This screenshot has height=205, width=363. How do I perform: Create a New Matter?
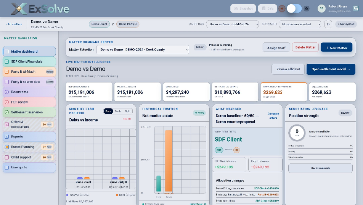tap(336, 48)
